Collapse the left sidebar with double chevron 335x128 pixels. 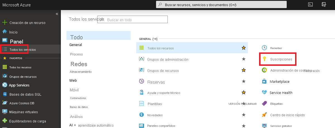tap(57, 14)
